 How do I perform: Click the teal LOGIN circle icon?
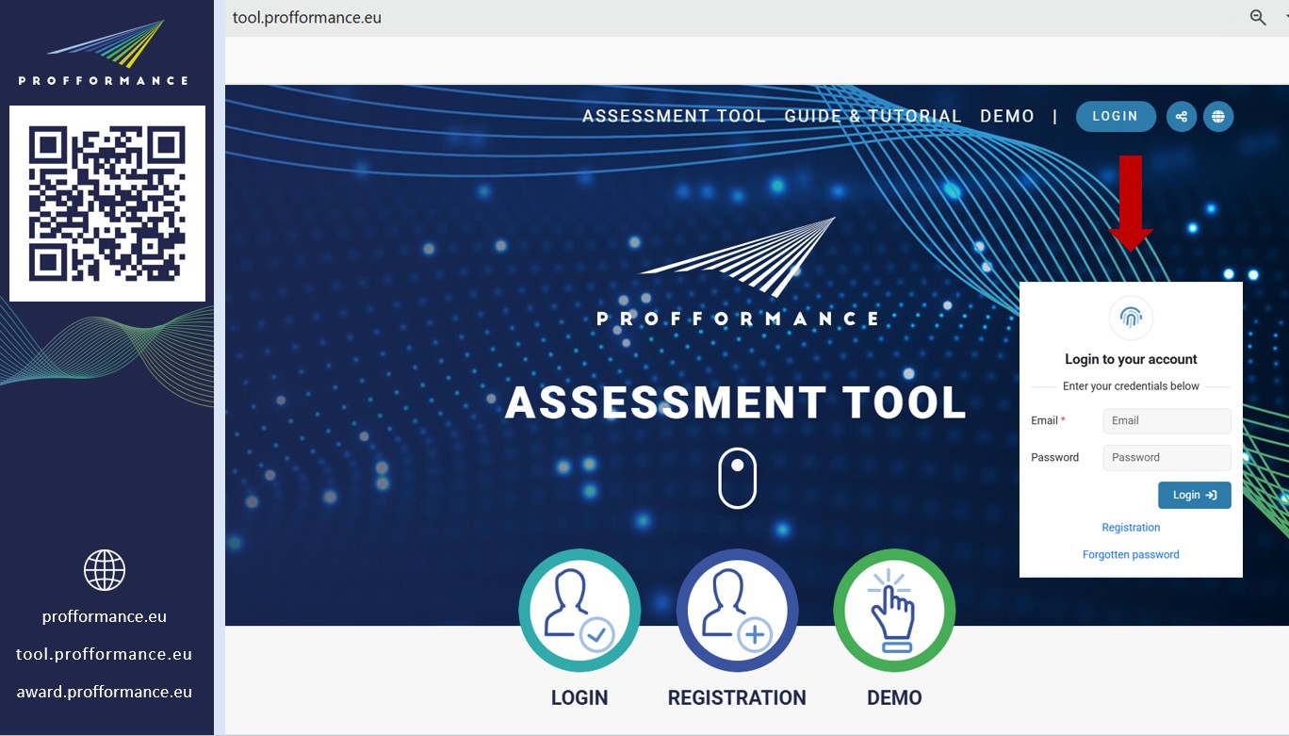579,611
